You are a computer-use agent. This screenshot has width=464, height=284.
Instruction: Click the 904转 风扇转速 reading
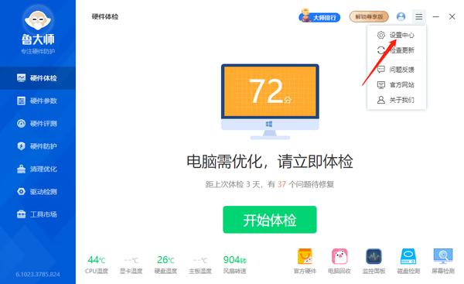click(234, 265)
